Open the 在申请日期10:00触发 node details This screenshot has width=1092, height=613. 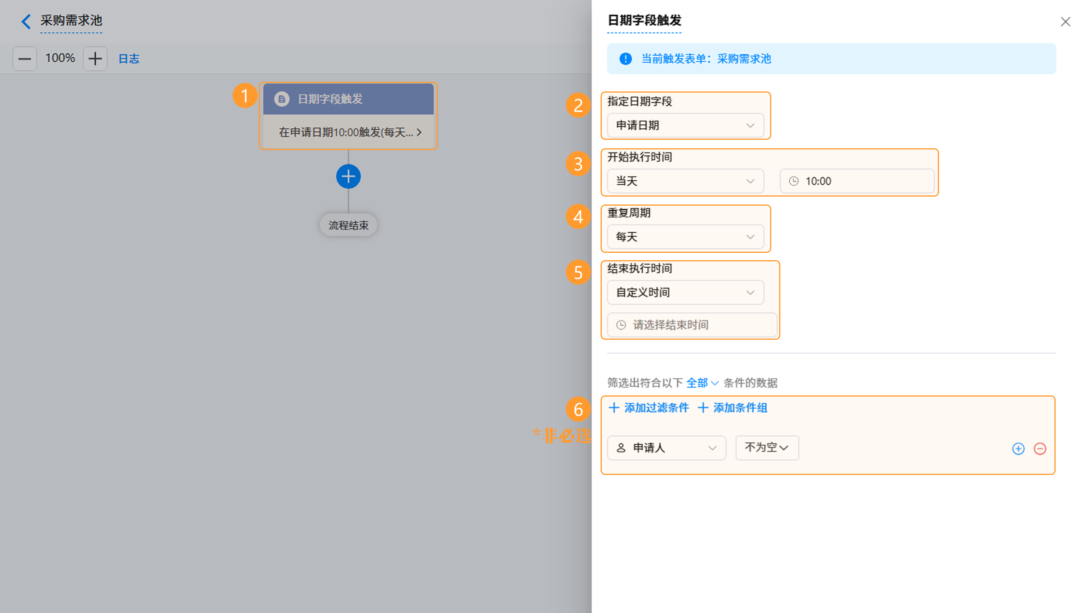348,132
